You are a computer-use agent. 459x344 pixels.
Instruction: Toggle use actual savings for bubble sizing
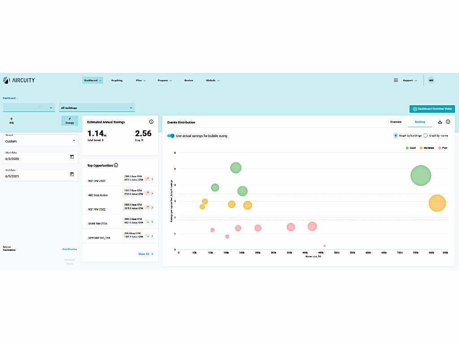coord(171,136)
